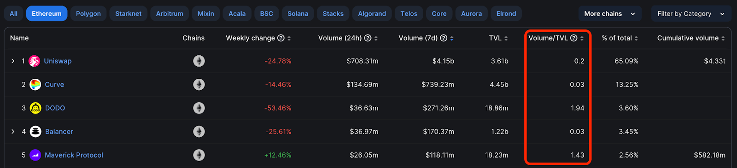Click the 4.45b TVL value

[x=499, y=85]
